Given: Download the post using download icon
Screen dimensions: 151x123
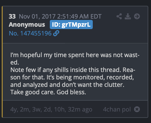Looking at the screenshot, I should (128, 17).
